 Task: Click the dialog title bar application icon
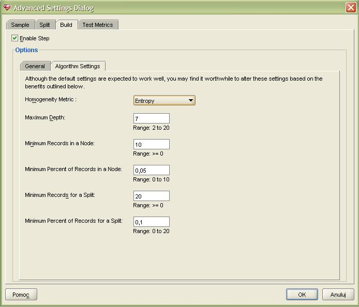[7, 7]
